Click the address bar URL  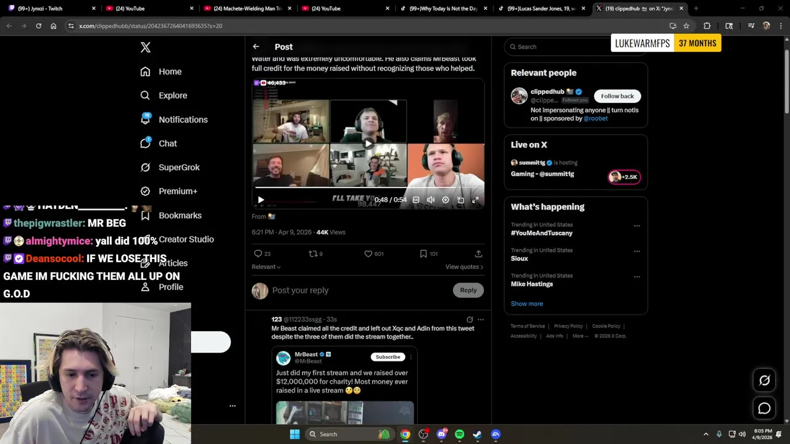tap(151, 26)
